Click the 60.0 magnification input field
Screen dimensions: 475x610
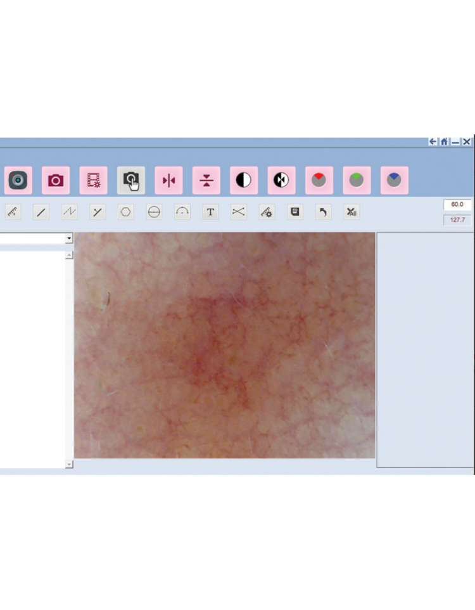[x=457, y=205]
